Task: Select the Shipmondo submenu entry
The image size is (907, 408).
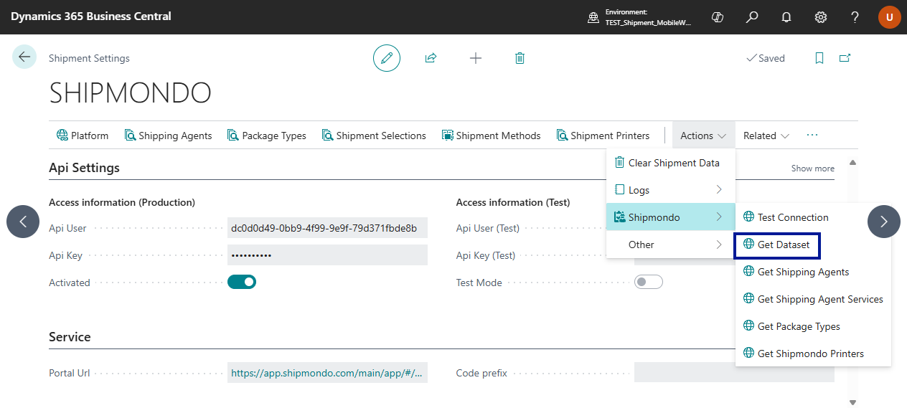Action: [671, 217]
